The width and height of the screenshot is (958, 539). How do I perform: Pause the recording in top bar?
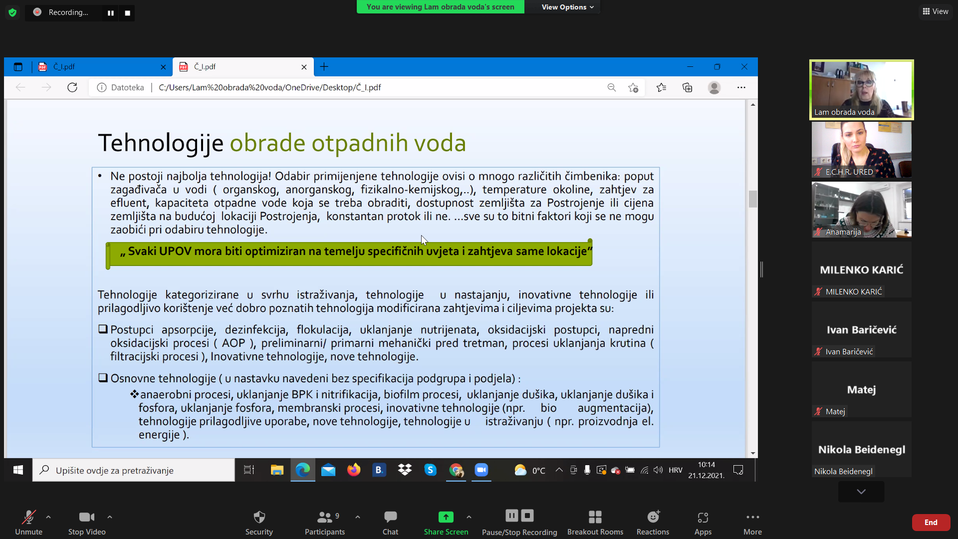coord(111,13)
